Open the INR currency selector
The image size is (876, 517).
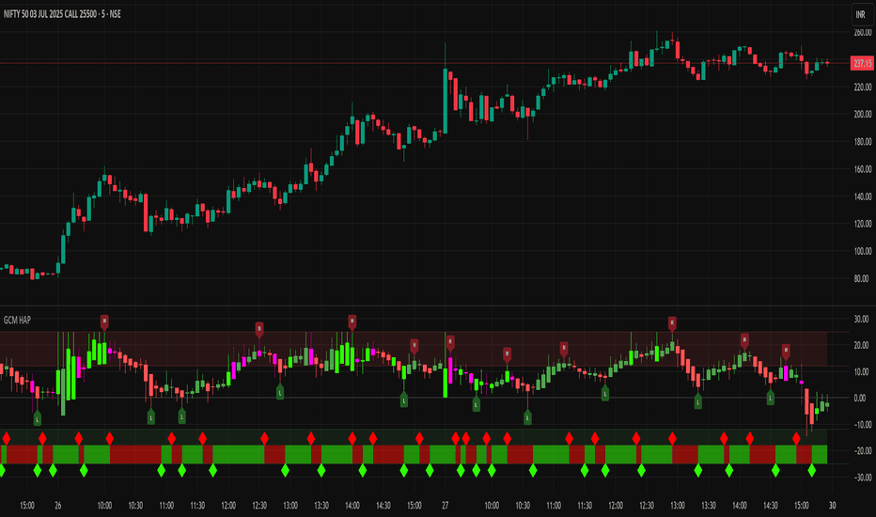tap(860, 15)
